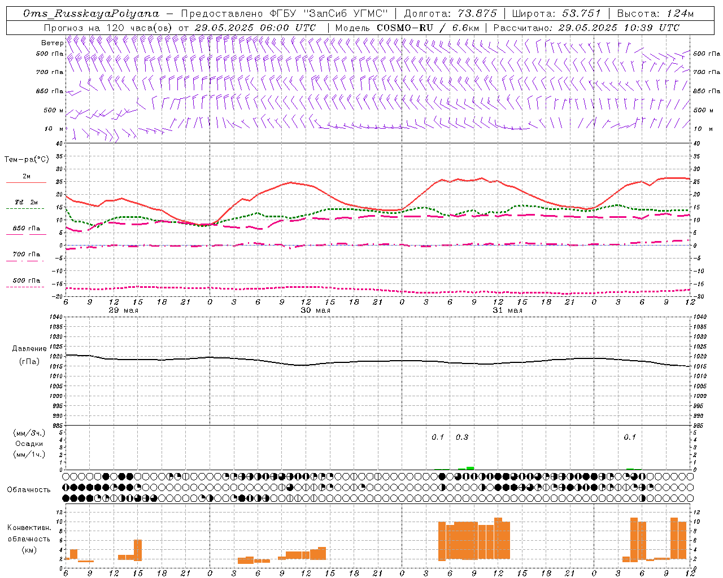The image size is (723, 578).
Task: Click the green precipitation bar under 0.3
Action: (470, 468)
